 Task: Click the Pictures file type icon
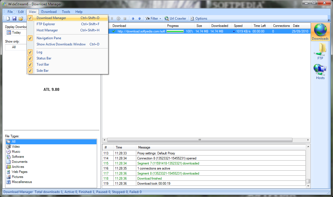8,177
